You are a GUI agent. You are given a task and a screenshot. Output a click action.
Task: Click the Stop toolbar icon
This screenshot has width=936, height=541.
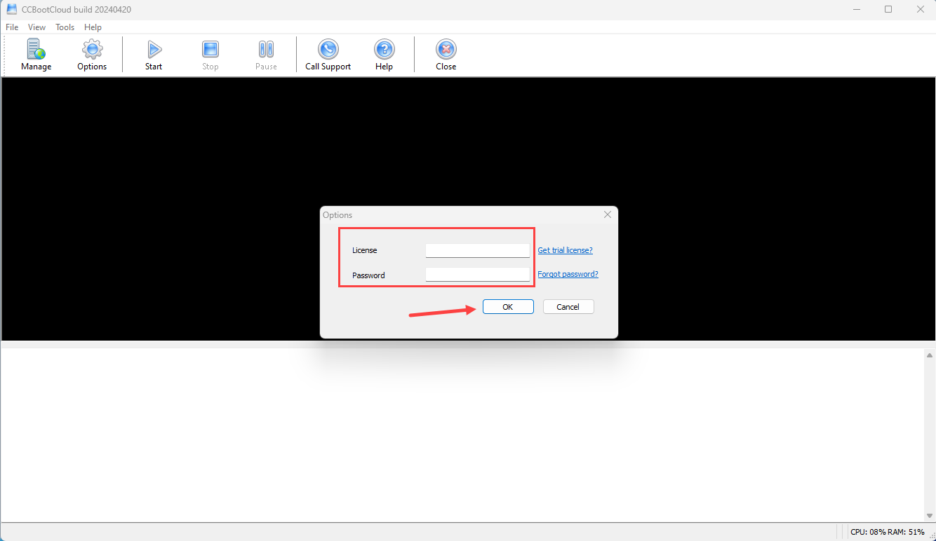(x=210, y=50)
